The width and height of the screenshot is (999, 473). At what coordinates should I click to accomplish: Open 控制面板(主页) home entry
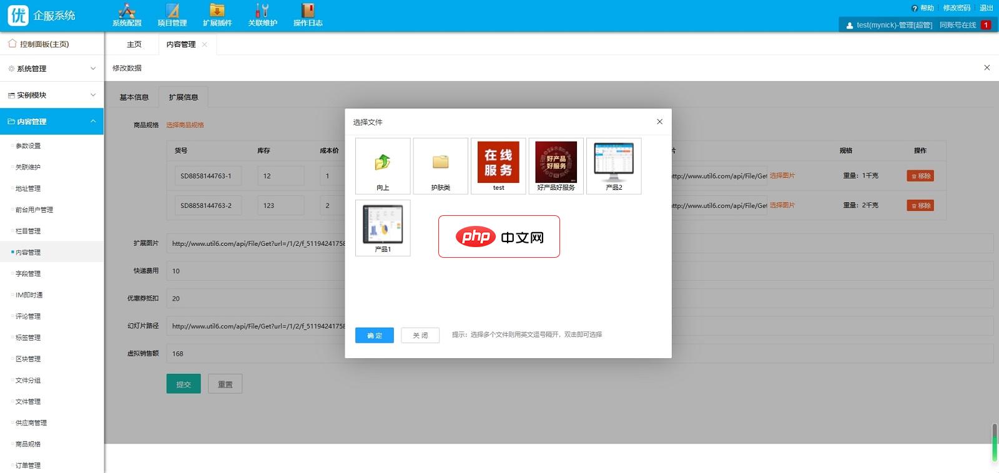tap(52, 44)
